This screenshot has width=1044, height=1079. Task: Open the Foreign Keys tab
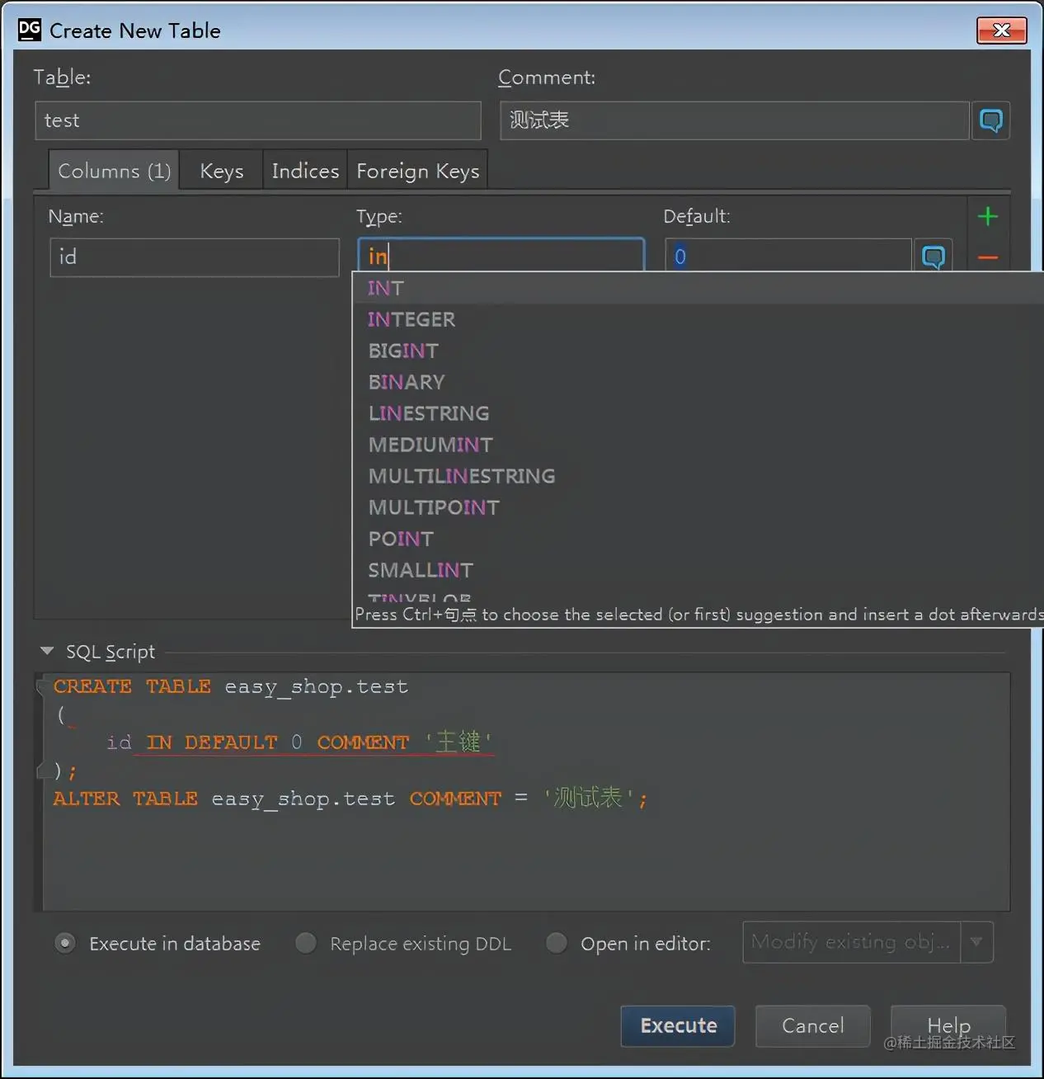(417, 171)
